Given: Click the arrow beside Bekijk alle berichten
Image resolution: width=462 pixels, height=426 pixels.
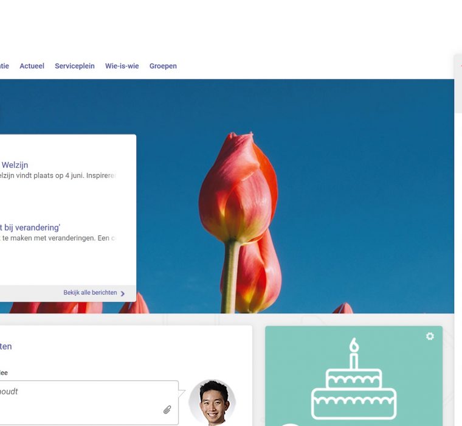Looking at the screenshot, I should pos(123,293).
